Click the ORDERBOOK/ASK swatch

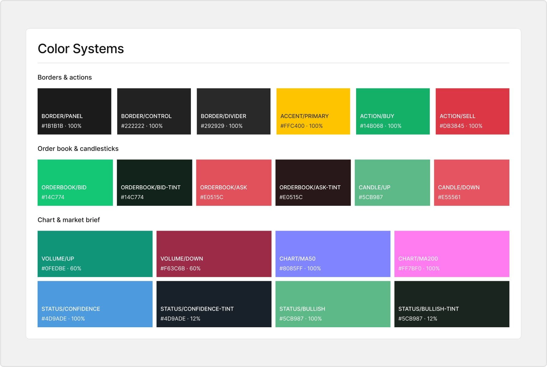click(x=234, y=183)
